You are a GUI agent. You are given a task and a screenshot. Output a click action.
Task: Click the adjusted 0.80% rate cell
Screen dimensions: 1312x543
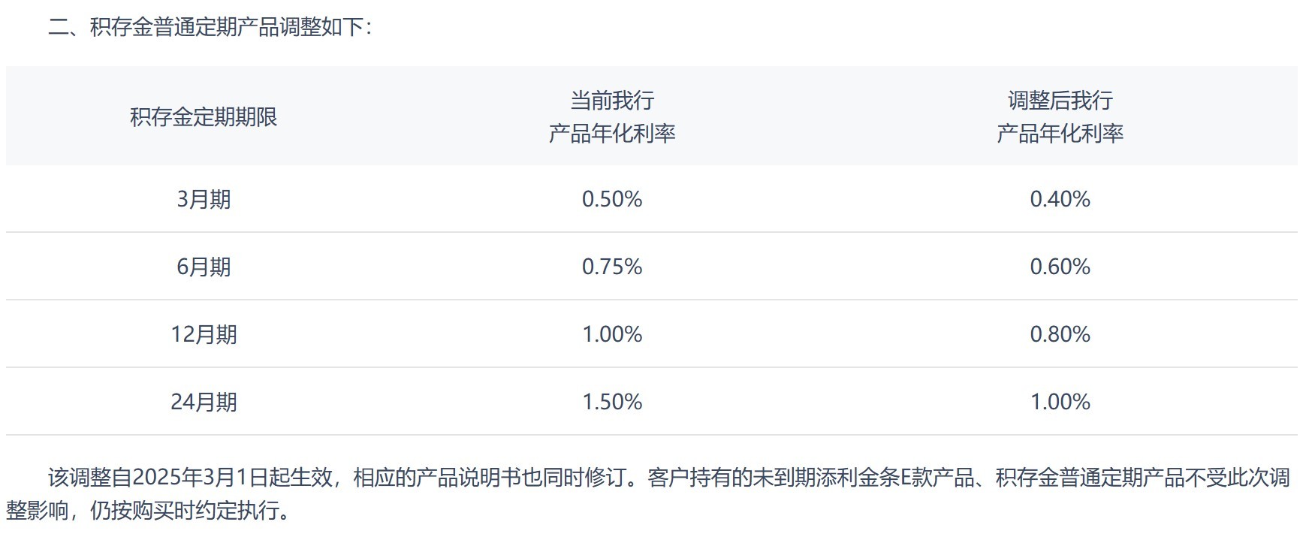pyautogui.click(x=1060, y=334)
